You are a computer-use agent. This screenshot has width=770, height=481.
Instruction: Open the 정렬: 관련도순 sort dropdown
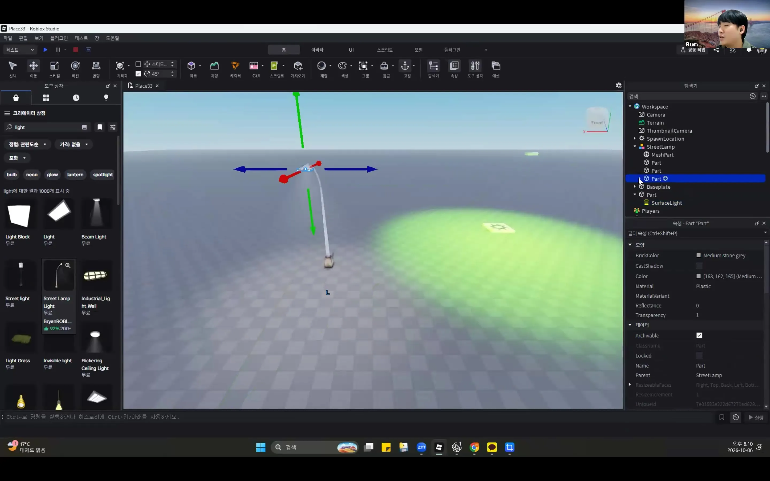[x=28, y=144]
